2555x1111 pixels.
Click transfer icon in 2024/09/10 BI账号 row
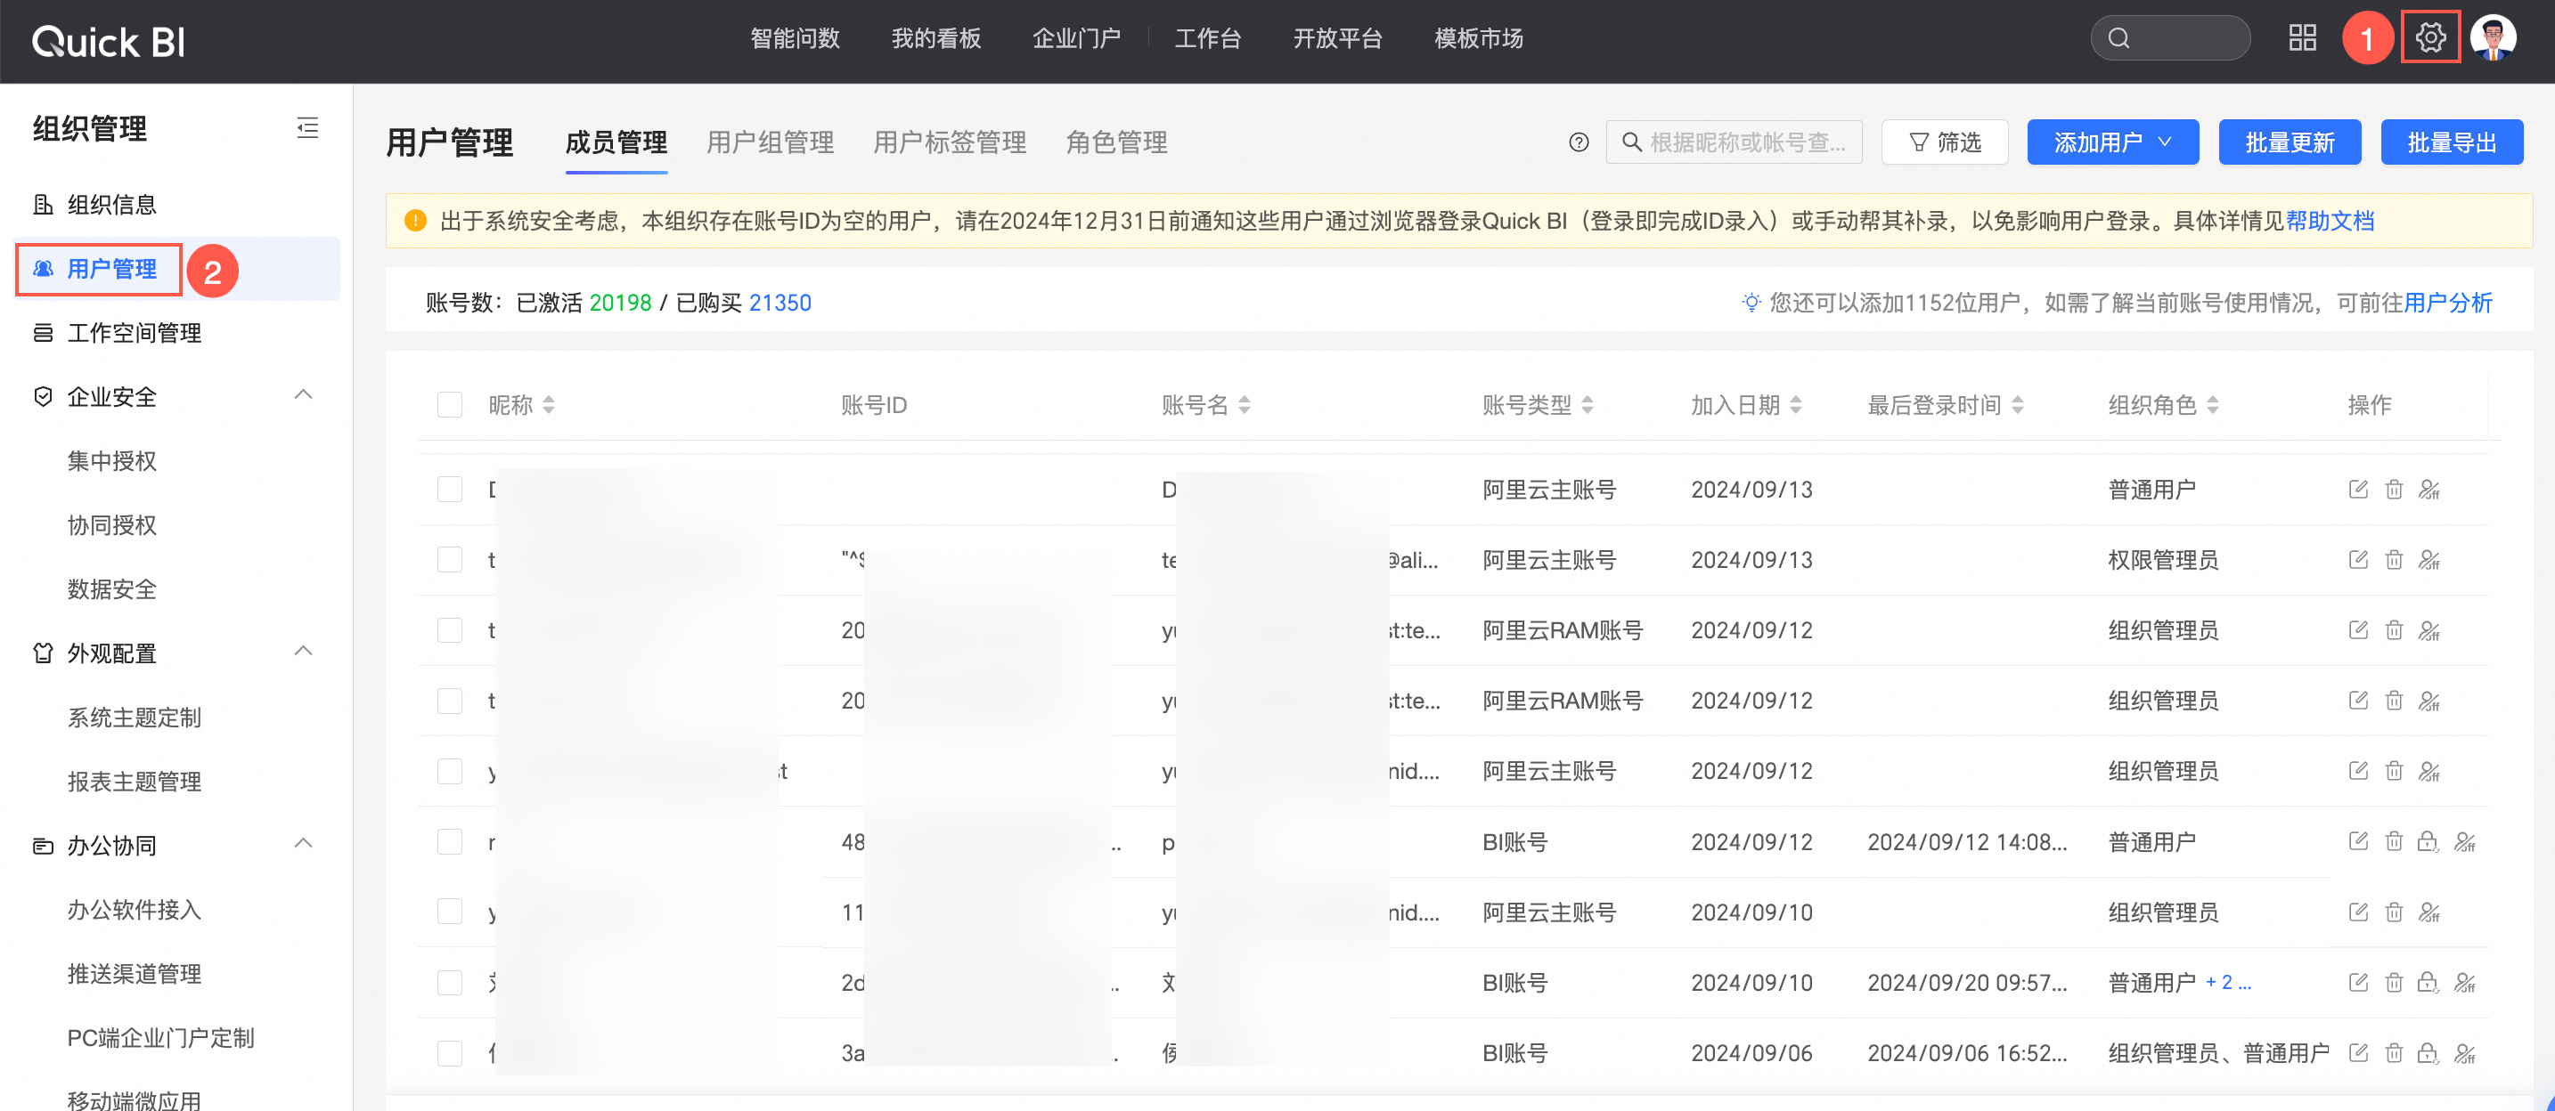click(x=2465, y=982)
